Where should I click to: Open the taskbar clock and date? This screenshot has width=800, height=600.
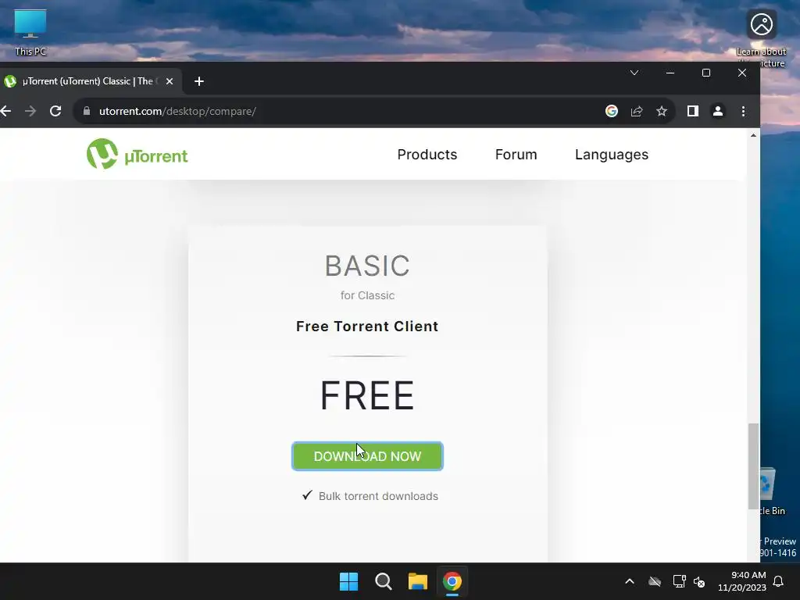[x=742, y=581]
